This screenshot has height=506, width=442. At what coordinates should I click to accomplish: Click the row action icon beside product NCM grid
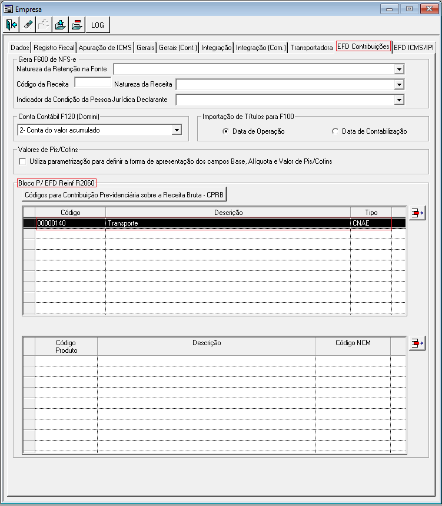[417, 343]
